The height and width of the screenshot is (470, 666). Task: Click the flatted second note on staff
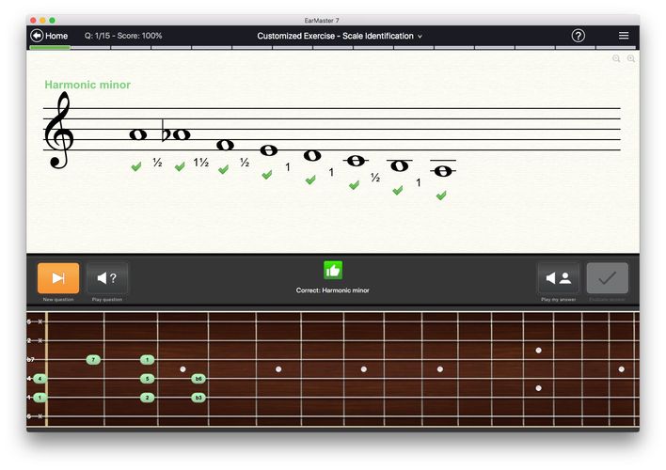click(181, 134)
